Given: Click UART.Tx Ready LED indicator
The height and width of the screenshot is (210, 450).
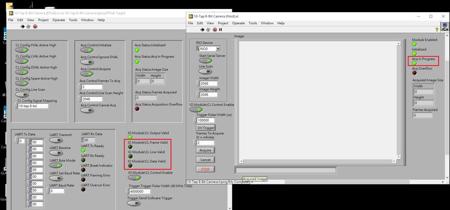Looking at the screenshot, I should click(83, 150).
